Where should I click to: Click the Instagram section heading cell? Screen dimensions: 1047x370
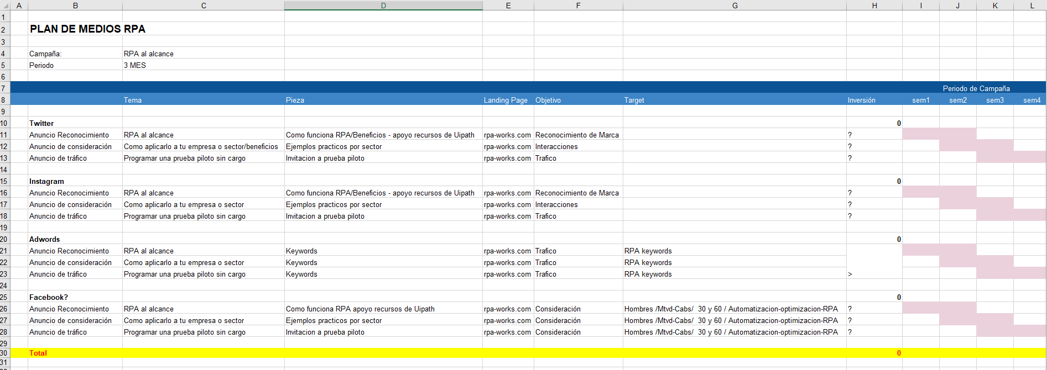coord(75,181)
